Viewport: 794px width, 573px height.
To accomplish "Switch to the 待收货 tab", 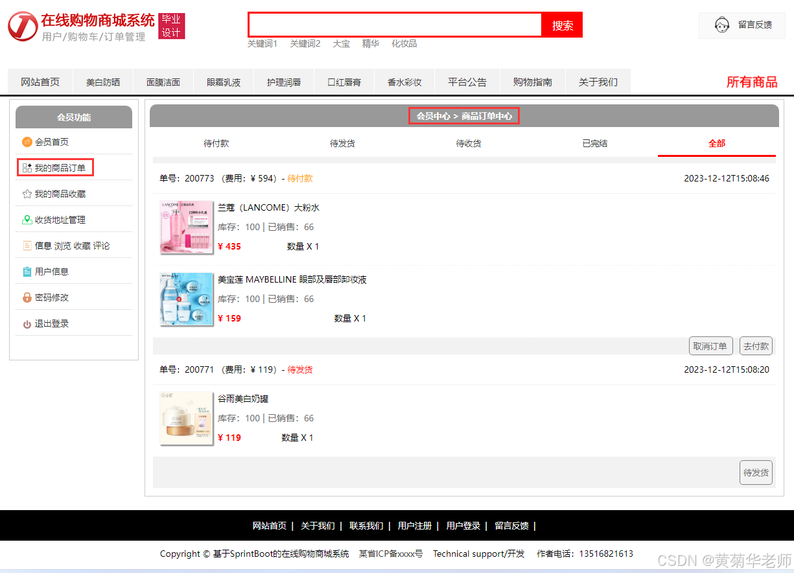I will [x=469, y=143].
